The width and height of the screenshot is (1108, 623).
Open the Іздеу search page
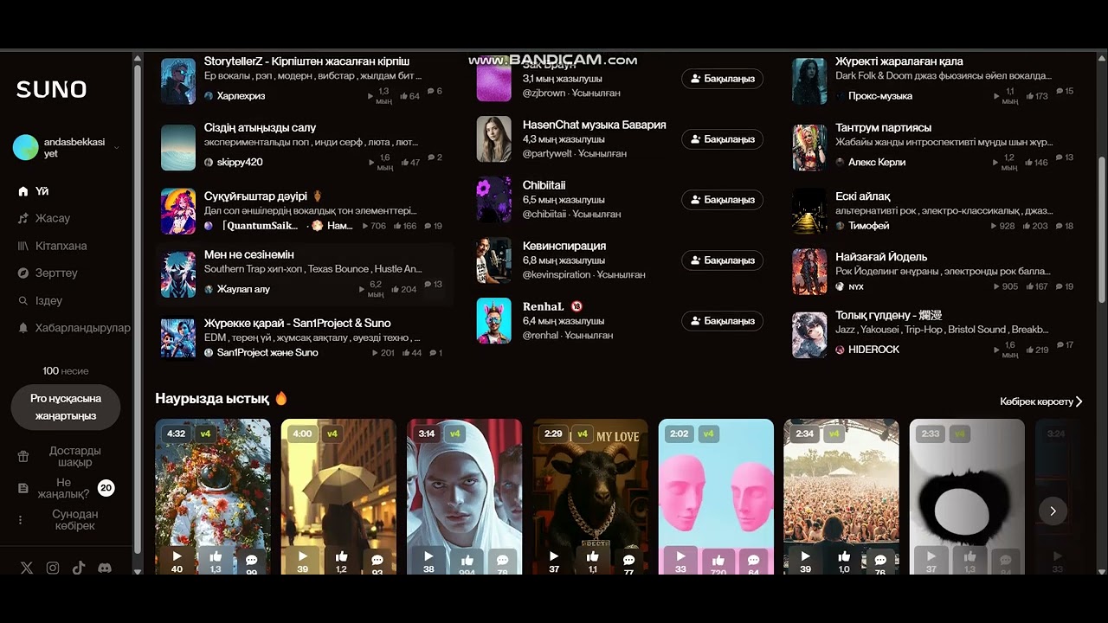point(40,300)
